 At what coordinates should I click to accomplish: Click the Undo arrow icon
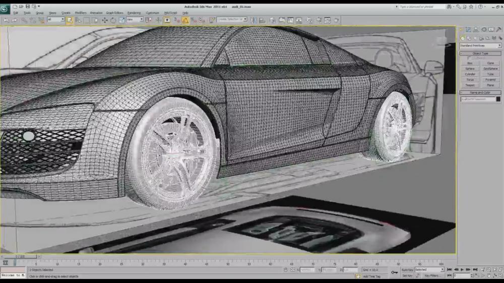coord(6,20)
